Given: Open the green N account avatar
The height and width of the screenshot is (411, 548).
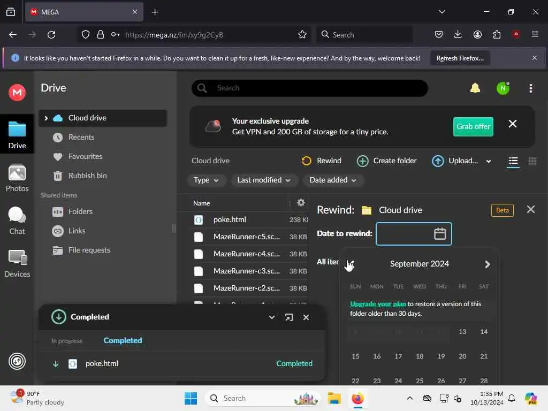Looking at the screenshot, I should point(503,88).
